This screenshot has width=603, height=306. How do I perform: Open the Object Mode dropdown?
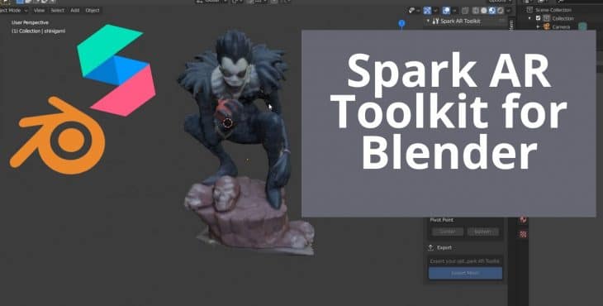[13, 11]
